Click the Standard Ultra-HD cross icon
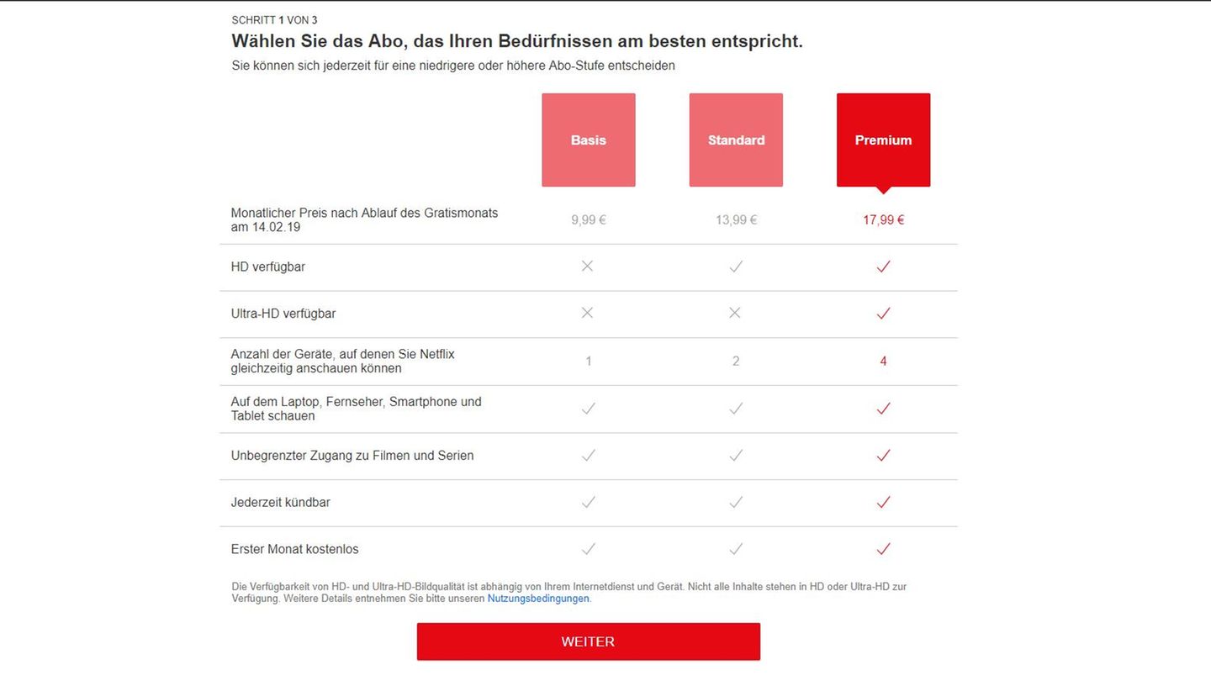This screenshot has height=681, width=1211. point(735,313)
